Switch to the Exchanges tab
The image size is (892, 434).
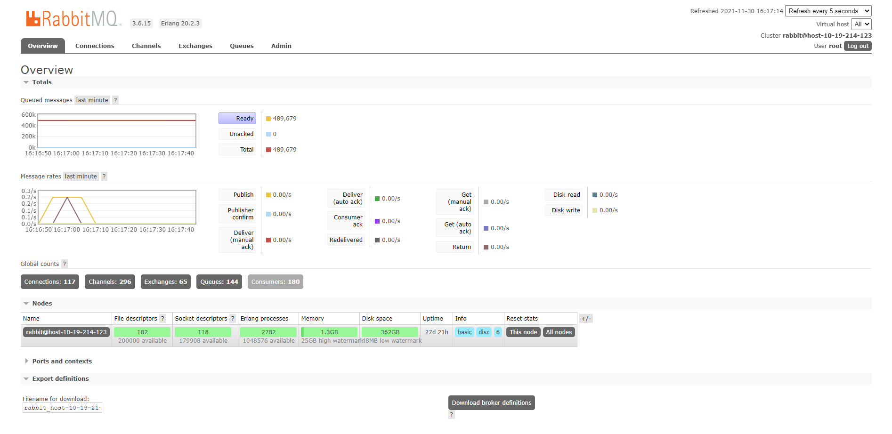point(195,46)
